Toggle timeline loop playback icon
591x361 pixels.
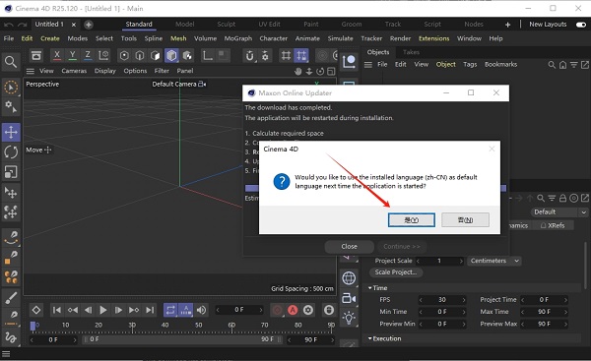(170, 310)
